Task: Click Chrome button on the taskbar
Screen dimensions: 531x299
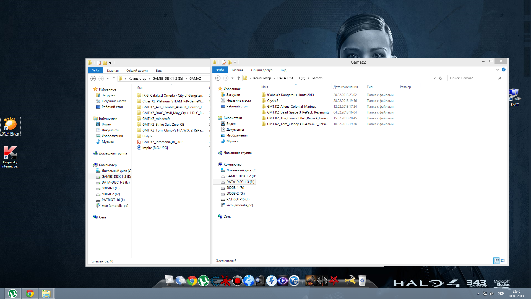Action: point(30,293)
